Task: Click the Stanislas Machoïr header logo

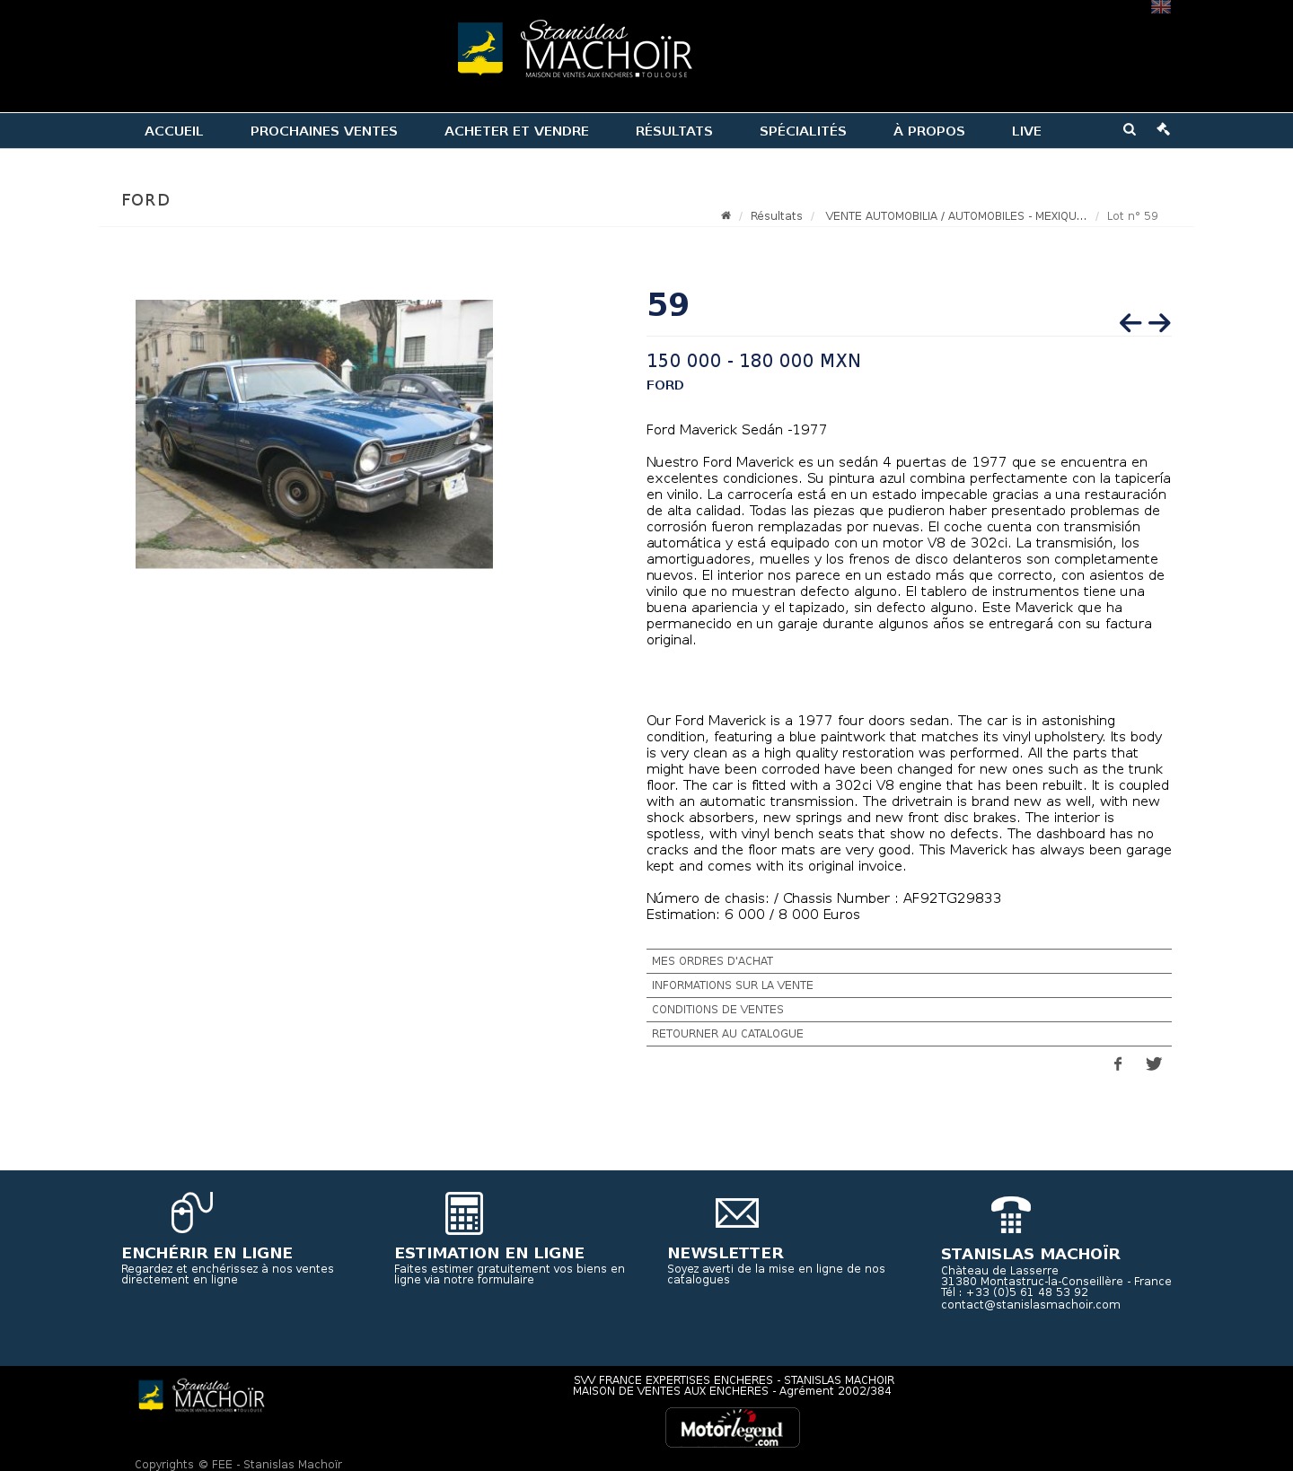Action: click(575, 49)
